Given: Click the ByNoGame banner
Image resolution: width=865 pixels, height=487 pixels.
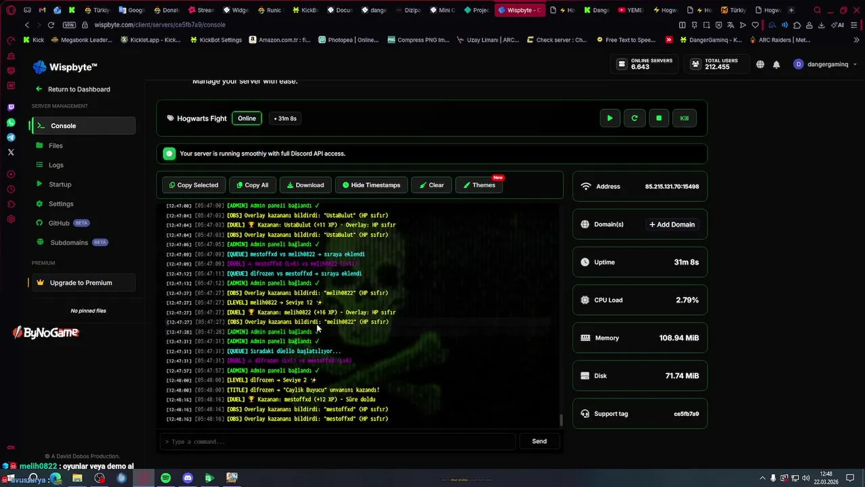Looking at the screenshot, I should tap(46, 332).
